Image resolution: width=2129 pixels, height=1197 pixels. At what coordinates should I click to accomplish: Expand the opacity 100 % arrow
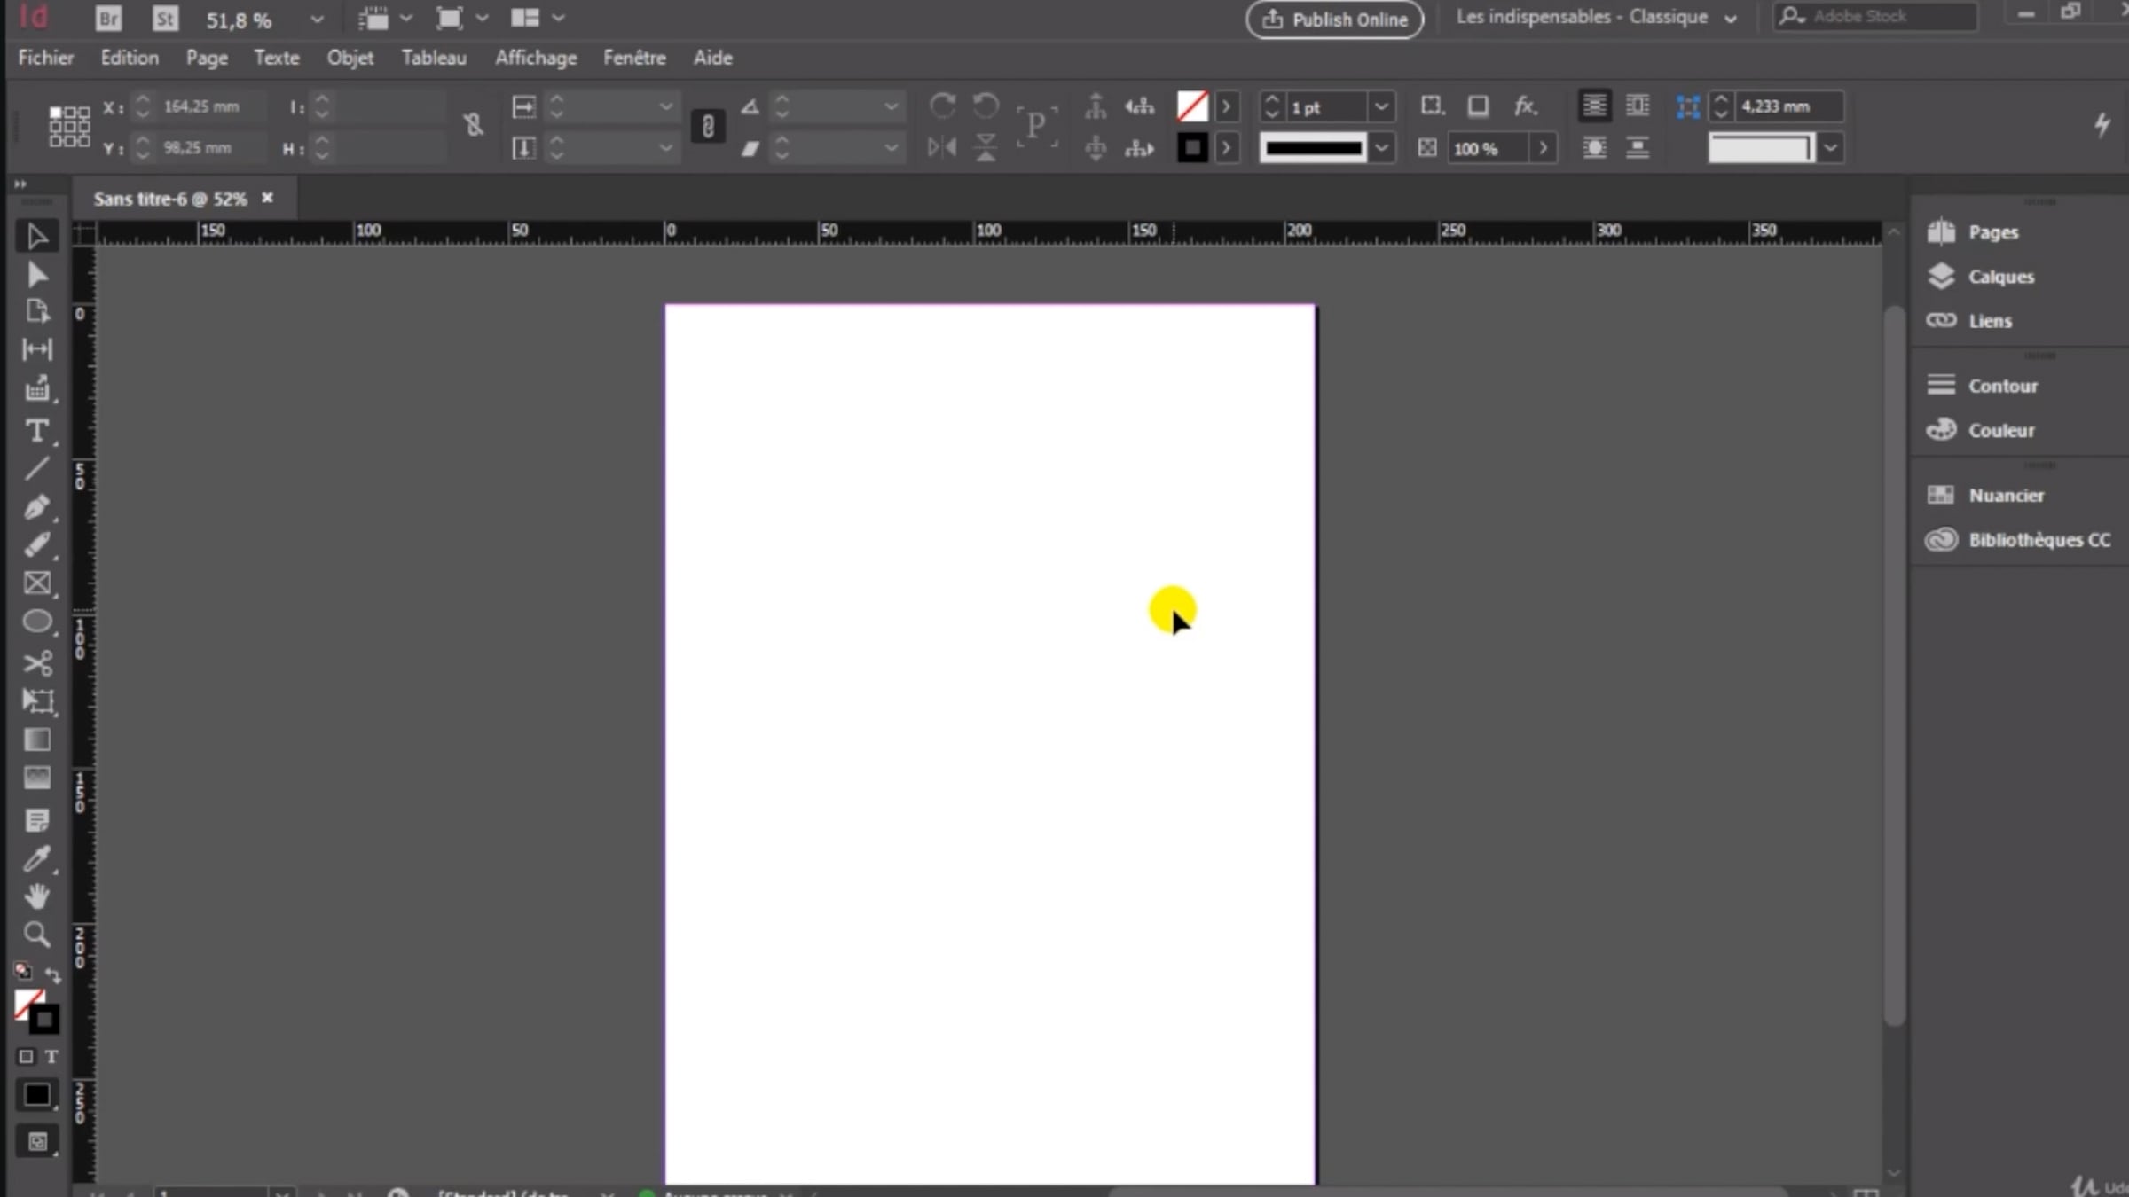tap(1544, 148)
